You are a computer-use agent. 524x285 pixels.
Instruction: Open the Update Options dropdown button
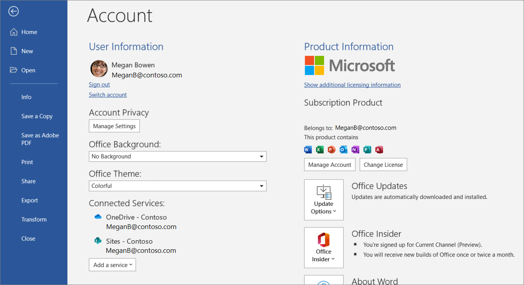click(324, 200)
